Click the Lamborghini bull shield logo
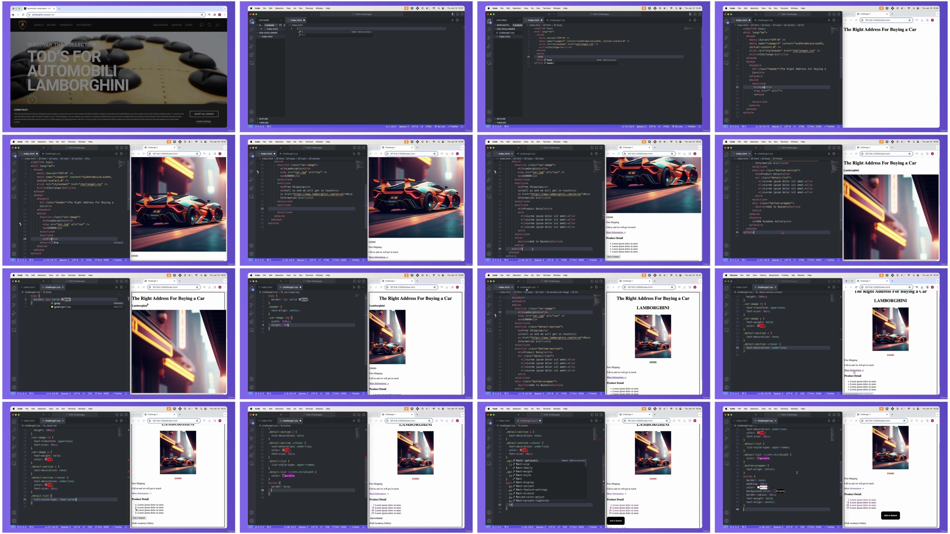 coord(23,25)
